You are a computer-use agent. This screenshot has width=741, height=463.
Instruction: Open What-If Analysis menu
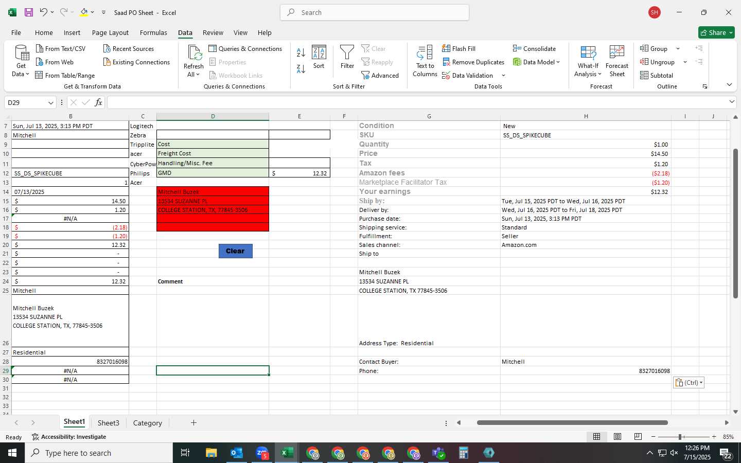pyautogui.click(x=588, y=61)
